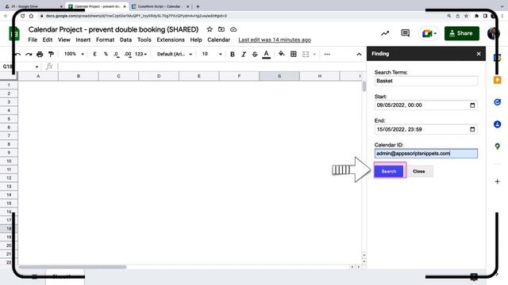
Task: Open the Name box dropdown arrow
Action: point(37,66)
